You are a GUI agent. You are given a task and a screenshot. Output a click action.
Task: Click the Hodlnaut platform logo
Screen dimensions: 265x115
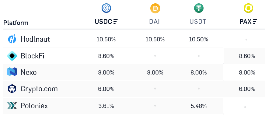[x=12, y=39]
